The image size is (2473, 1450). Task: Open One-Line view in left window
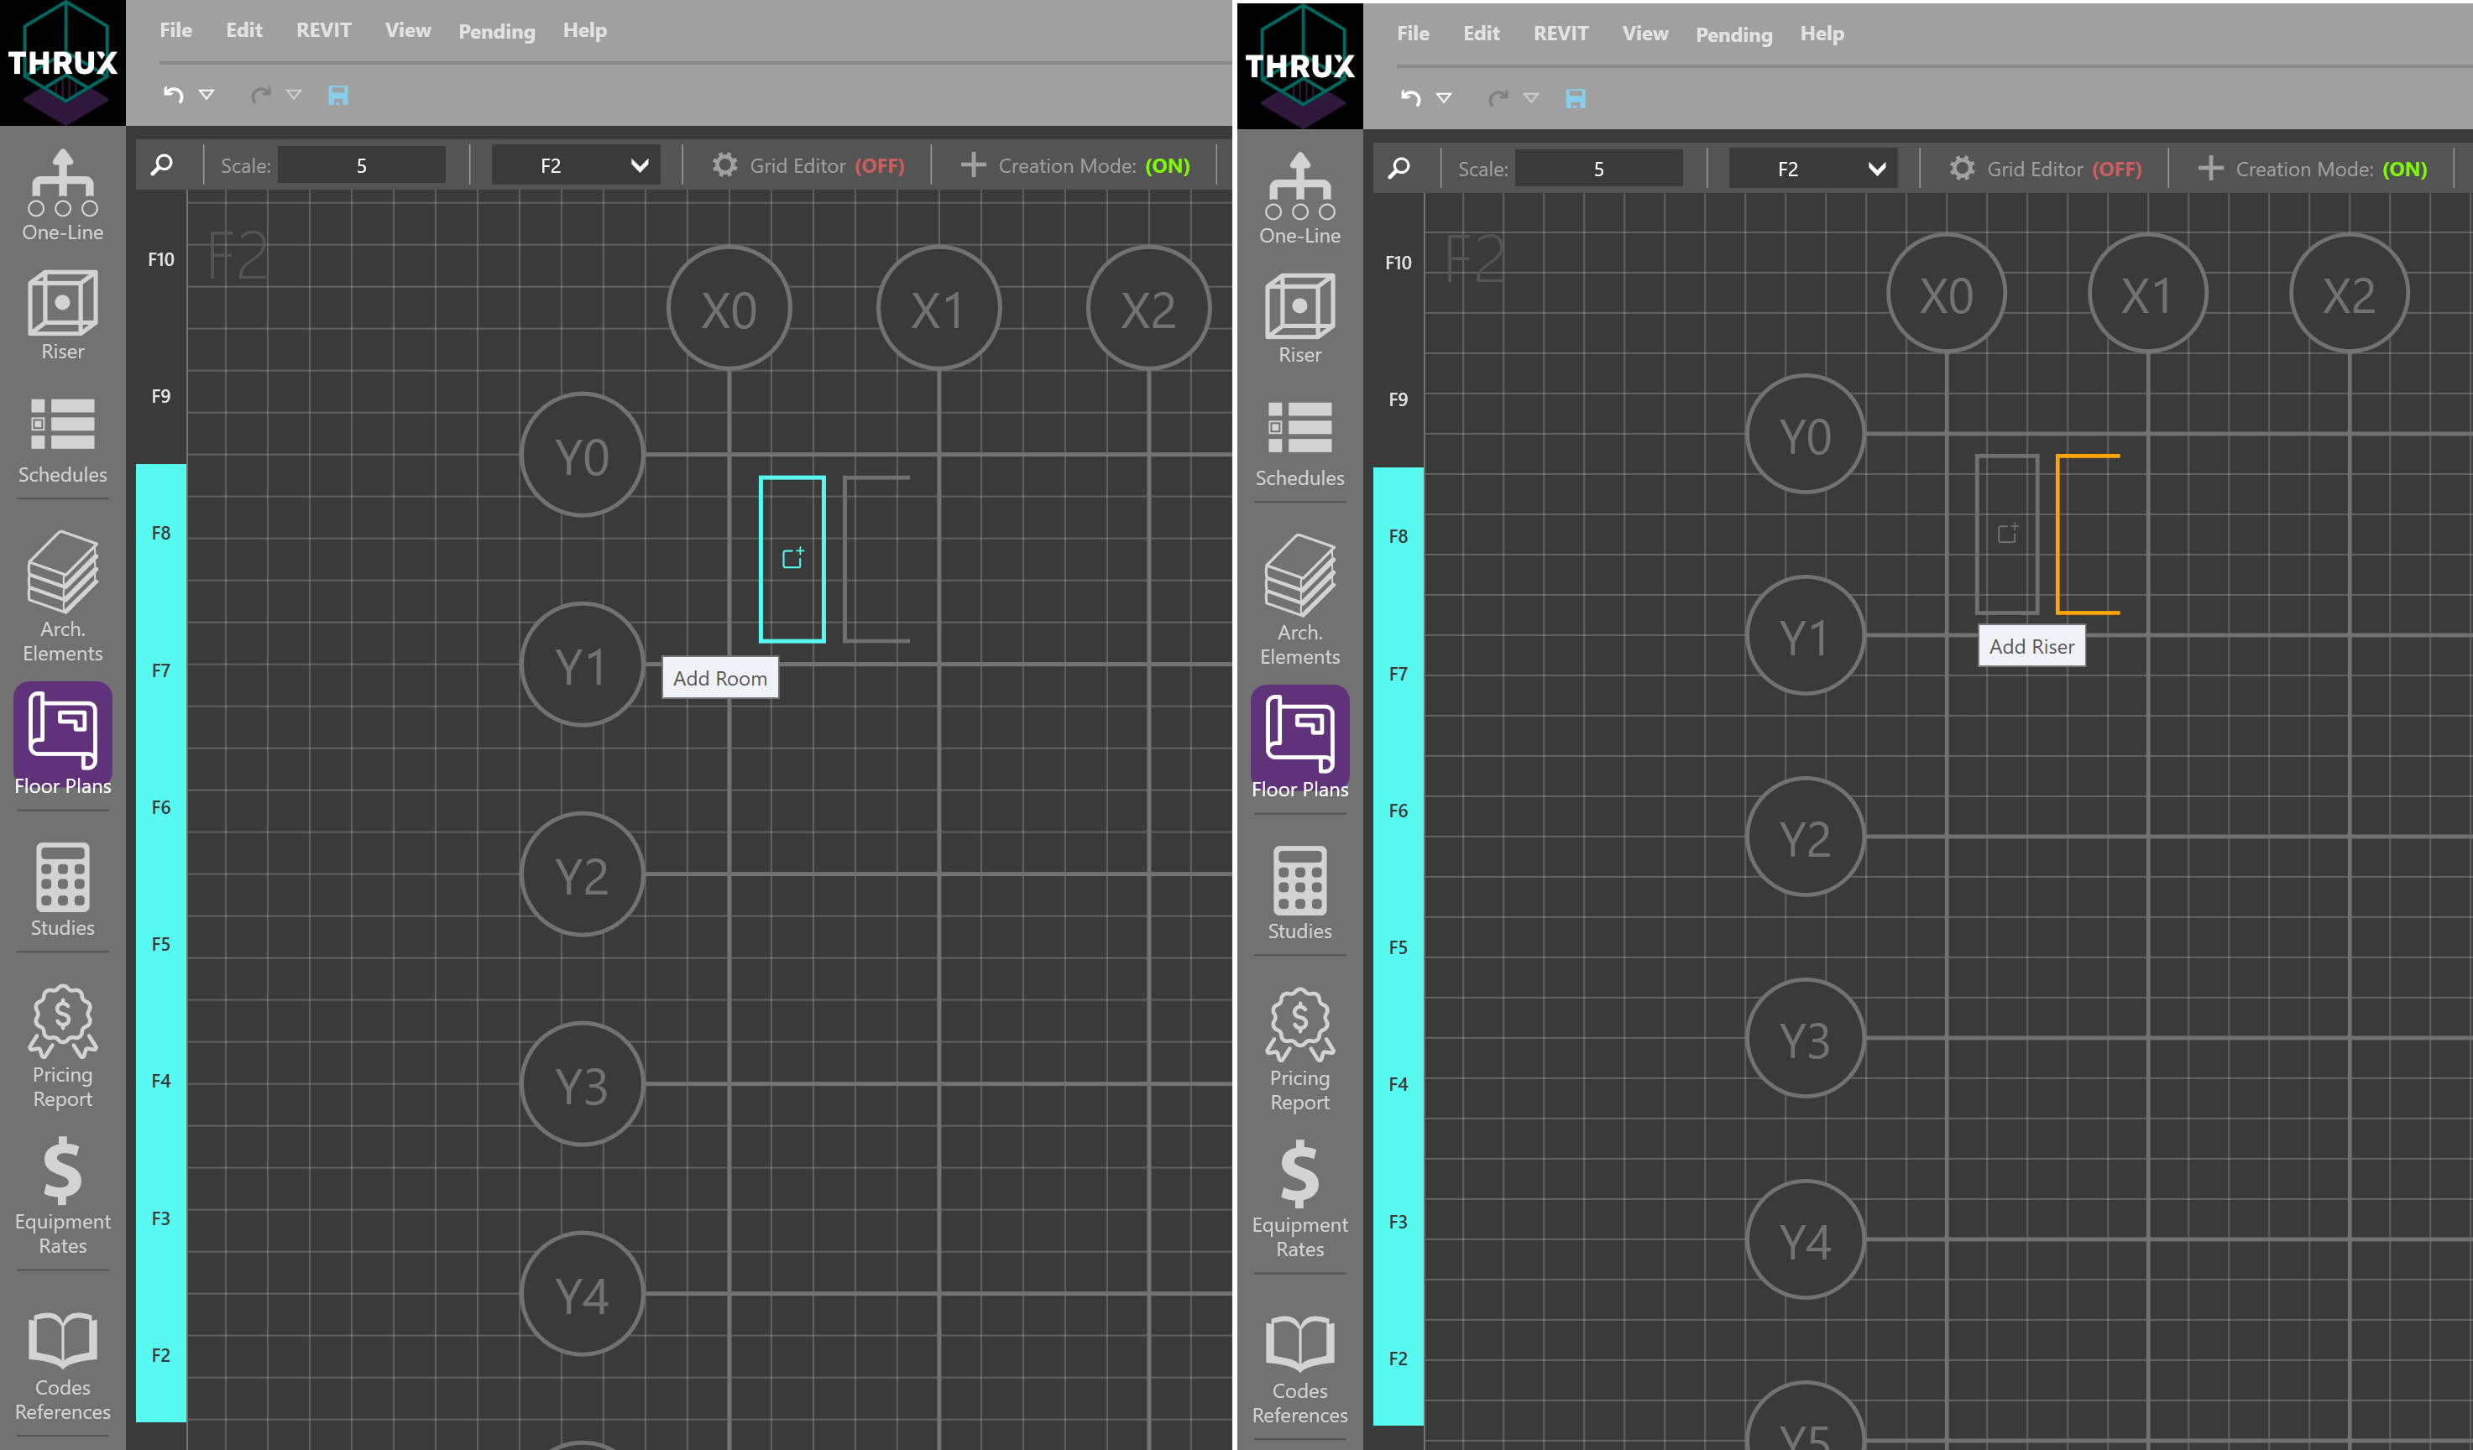click(63, 196)
